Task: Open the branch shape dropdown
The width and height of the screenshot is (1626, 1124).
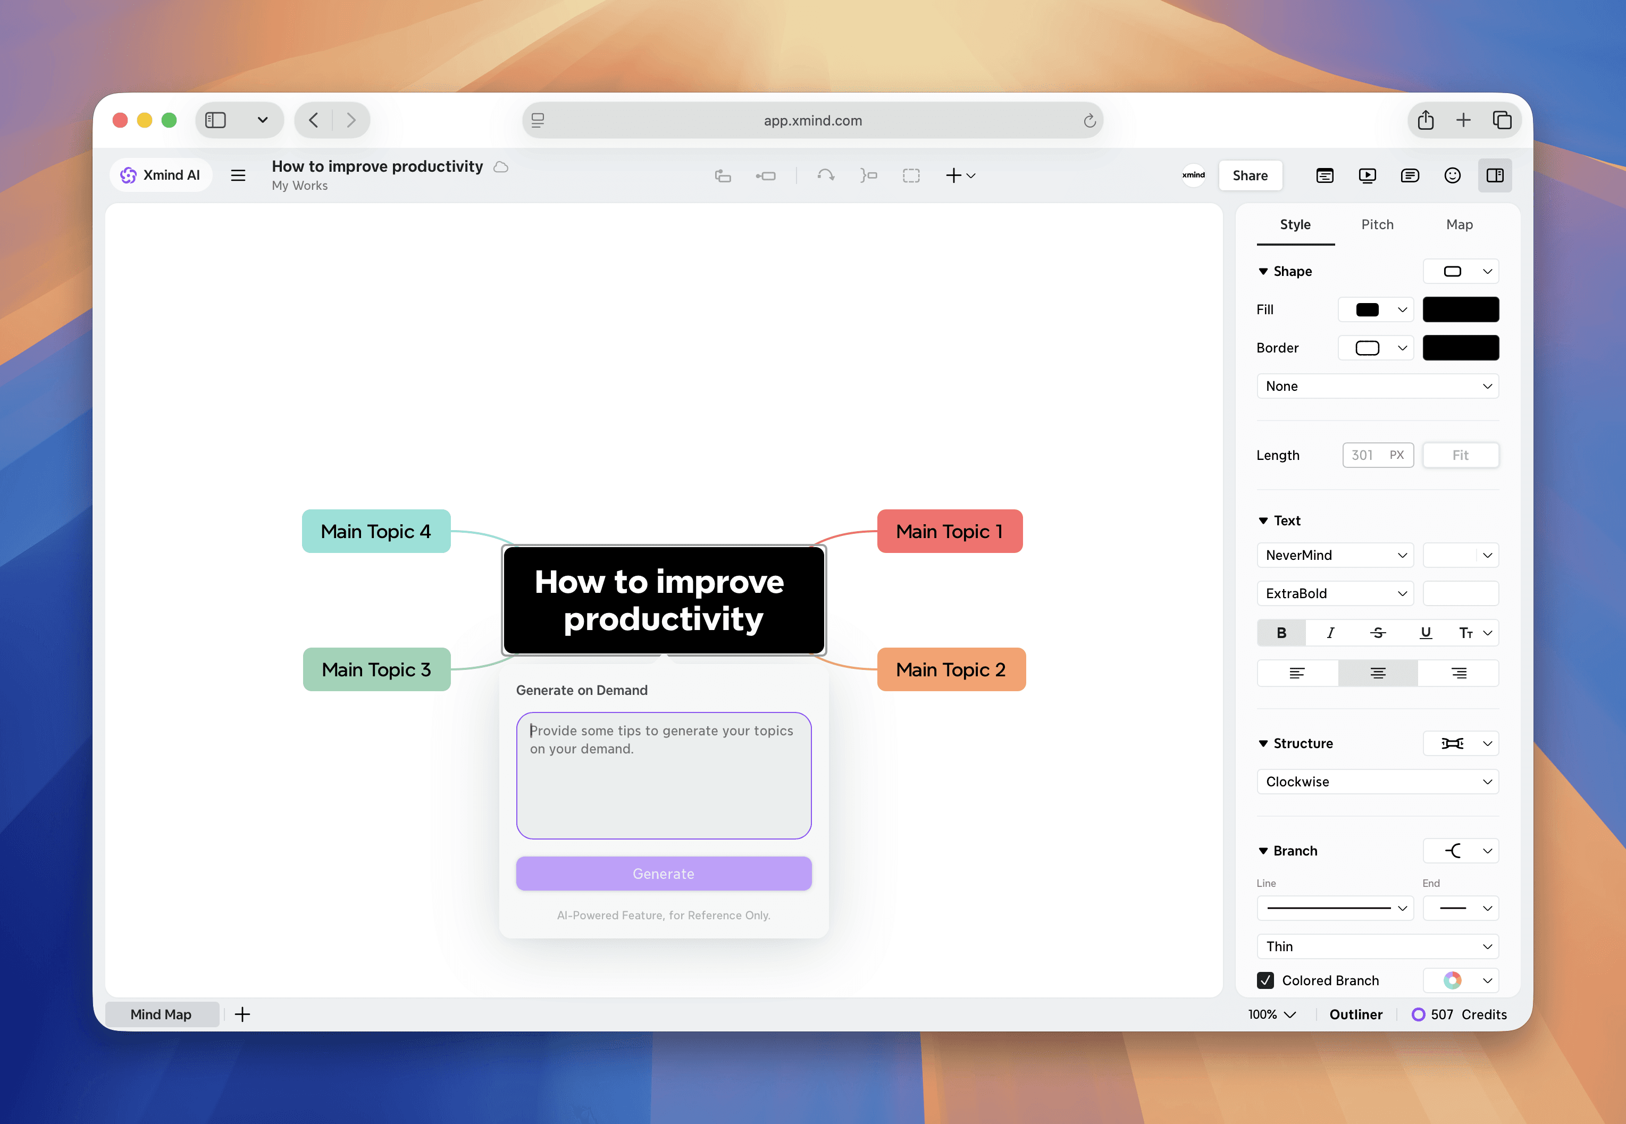Action: pyautogui.click(x=1461, y=851)
